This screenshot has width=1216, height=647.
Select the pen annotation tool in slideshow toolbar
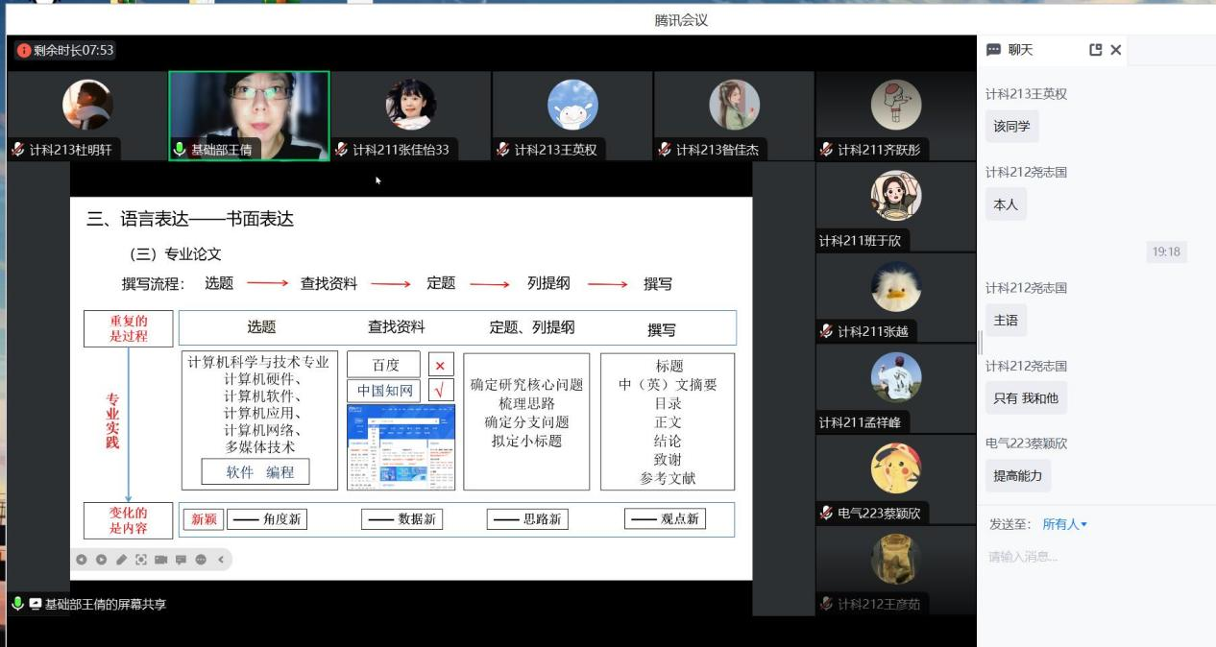[x=121, y=560]
